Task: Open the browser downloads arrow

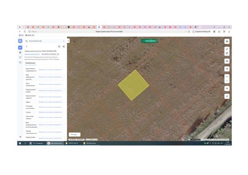Action: [229, 31]
